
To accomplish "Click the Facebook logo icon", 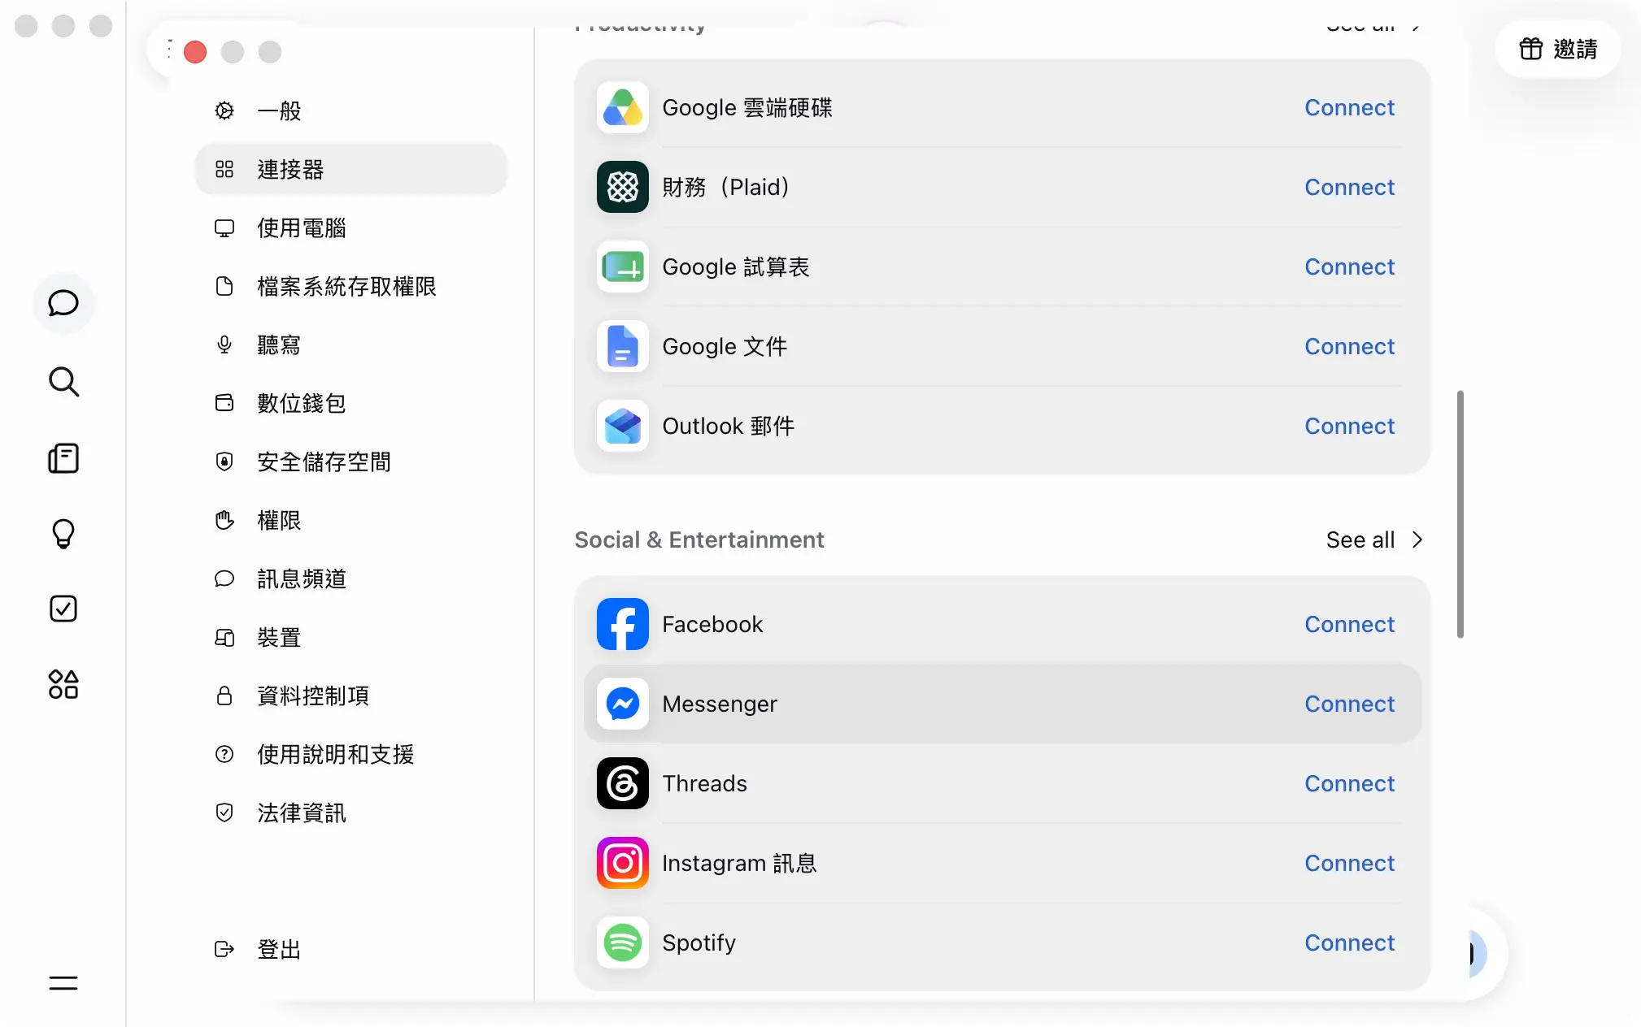I will coord(623,624).
